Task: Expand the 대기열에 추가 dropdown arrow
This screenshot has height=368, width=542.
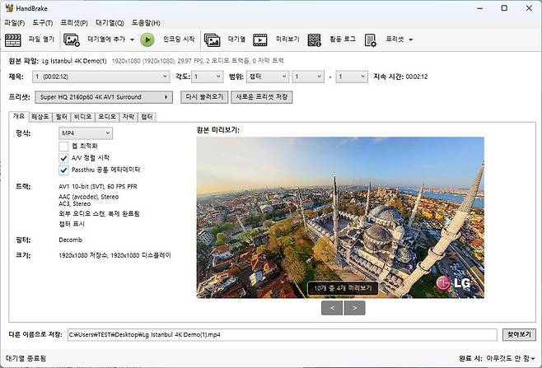Action: 132,40
